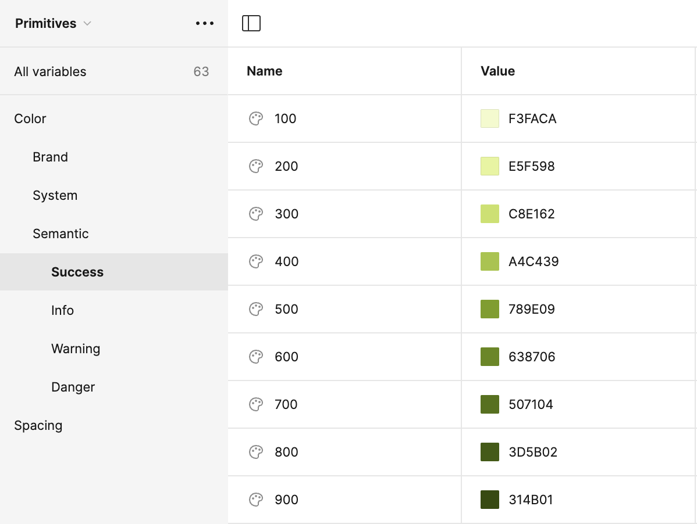Viewport: 697px width, 524px height.
Task: Show All variables list
Action: click(x=50, y=71)
